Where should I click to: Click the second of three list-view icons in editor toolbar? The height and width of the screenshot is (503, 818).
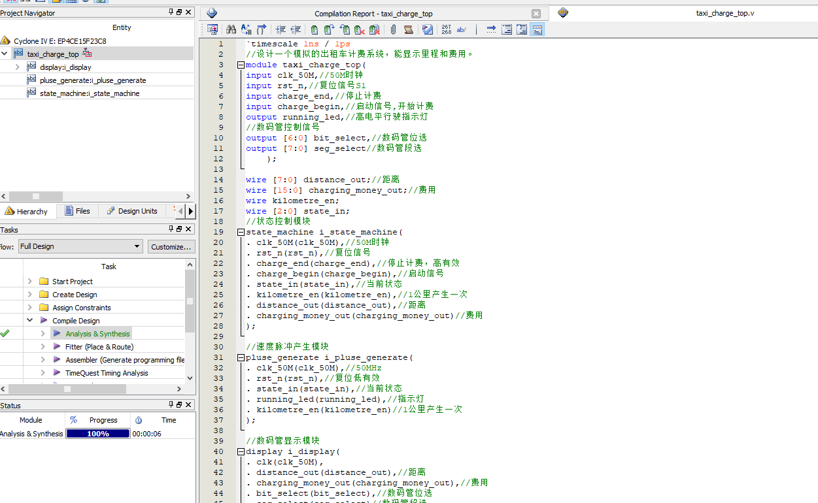[x=522, y=29]
